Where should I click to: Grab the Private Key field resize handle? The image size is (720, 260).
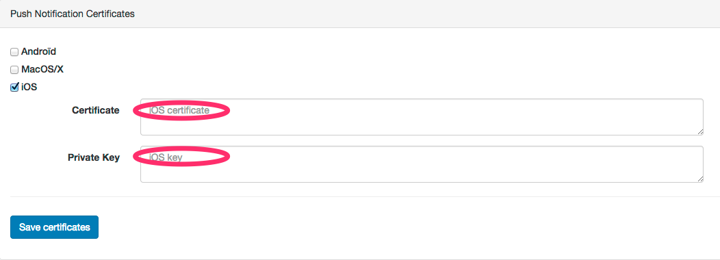tap(700, 179)
